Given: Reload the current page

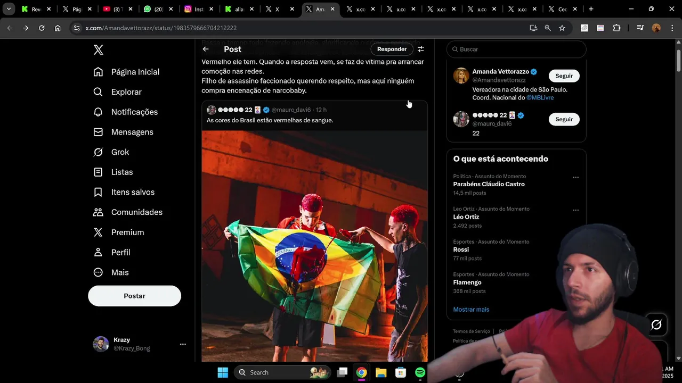Looking at the screenshot, I should coord(42,28).
